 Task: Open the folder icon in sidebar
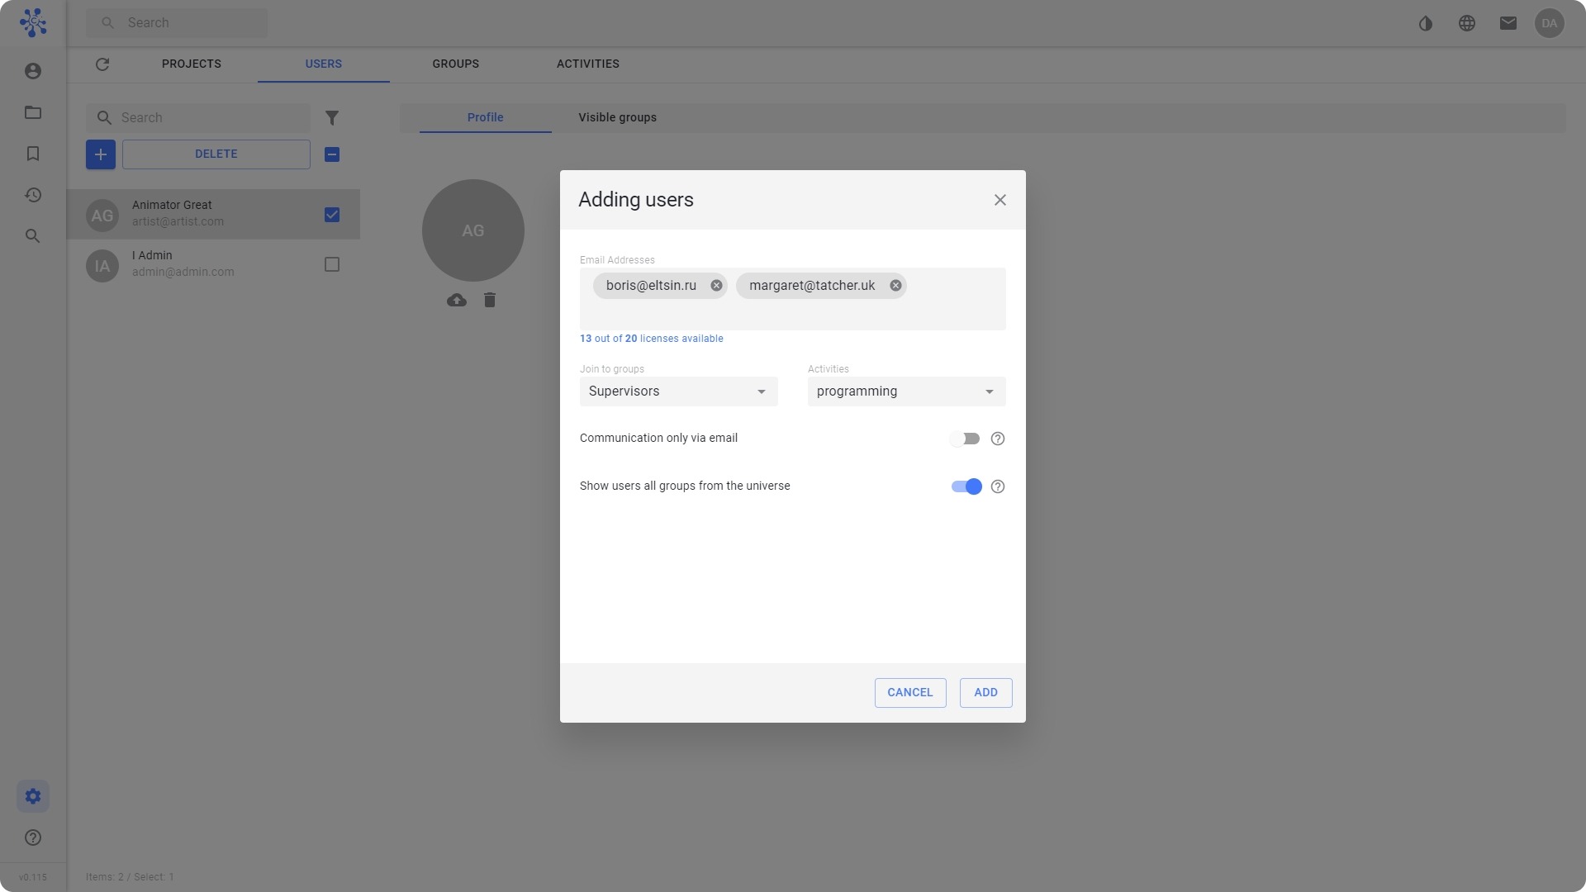pos(33,112)
